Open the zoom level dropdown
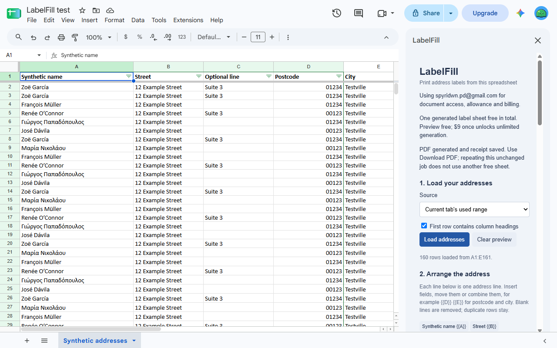The height and width of the screenshot is (348, 557). (x=99, y=37)
